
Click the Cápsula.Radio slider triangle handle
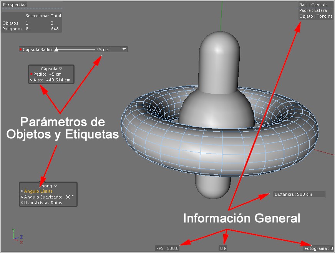tap(56, 49)
